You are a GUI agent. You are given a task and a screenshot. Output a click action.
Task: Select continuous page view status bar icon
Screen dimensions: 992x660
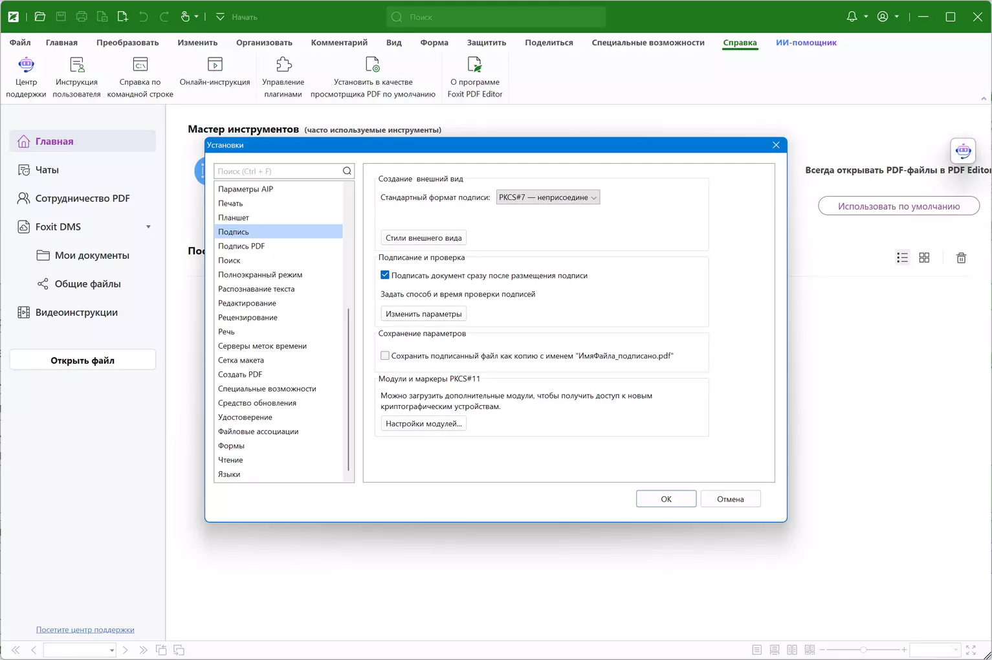tap(774, 650)
